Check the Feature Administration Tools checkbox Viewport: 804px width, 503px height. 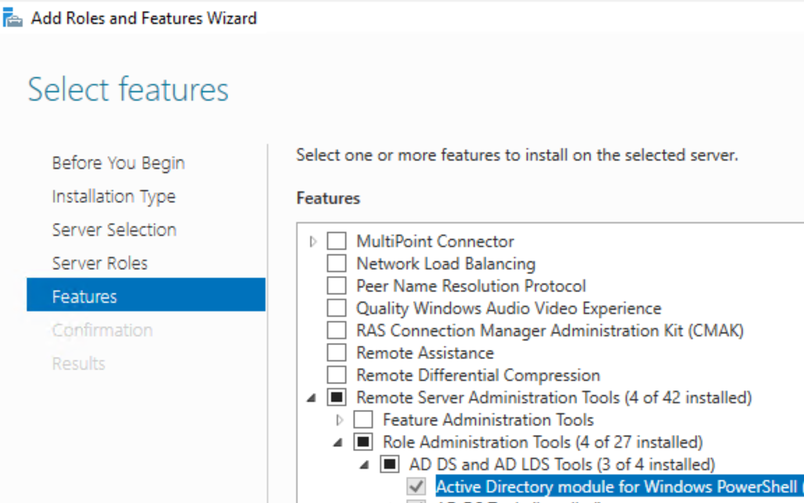(363, 419)
